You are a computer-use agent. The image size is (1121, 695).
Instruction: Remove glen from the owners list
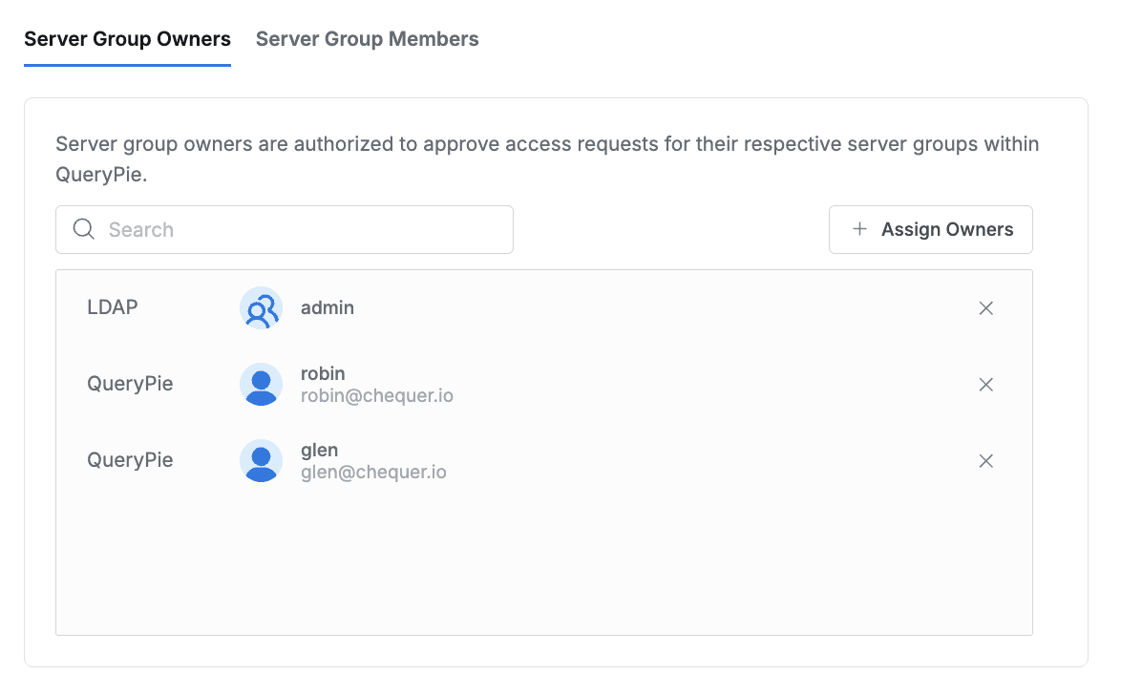[986, 461]
